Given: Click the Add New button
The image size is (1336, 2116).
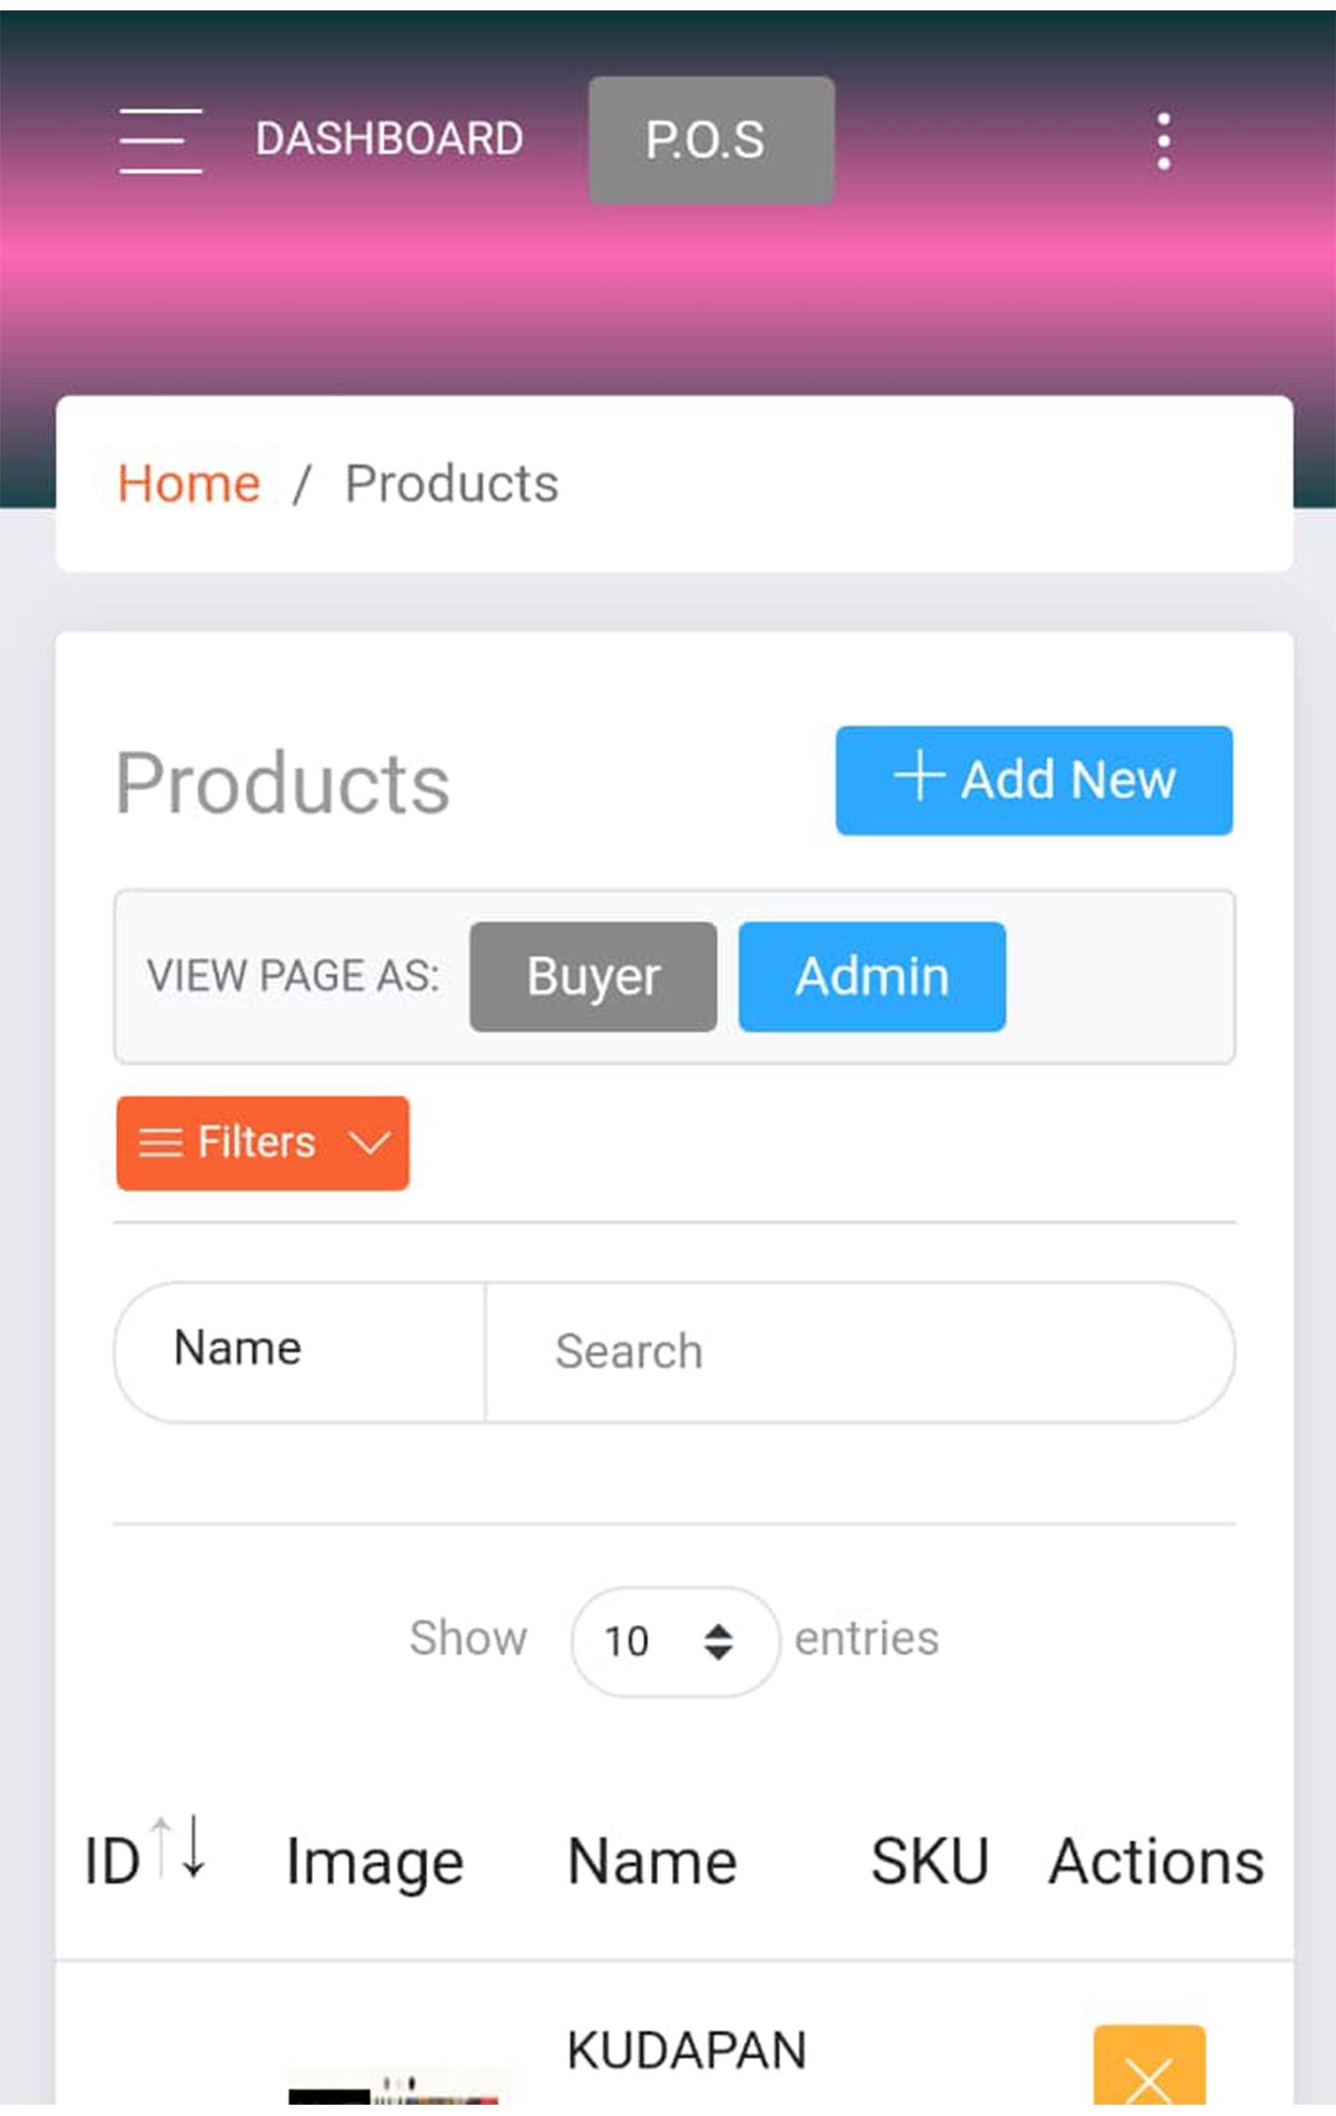Looking at the screenshot, I should [1034, 780].
